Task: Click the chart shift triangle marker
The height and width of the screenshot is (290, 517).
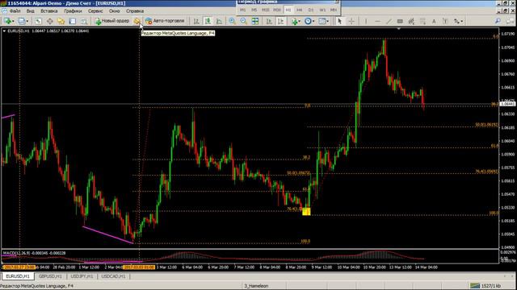Action: (x=398, y=29)
